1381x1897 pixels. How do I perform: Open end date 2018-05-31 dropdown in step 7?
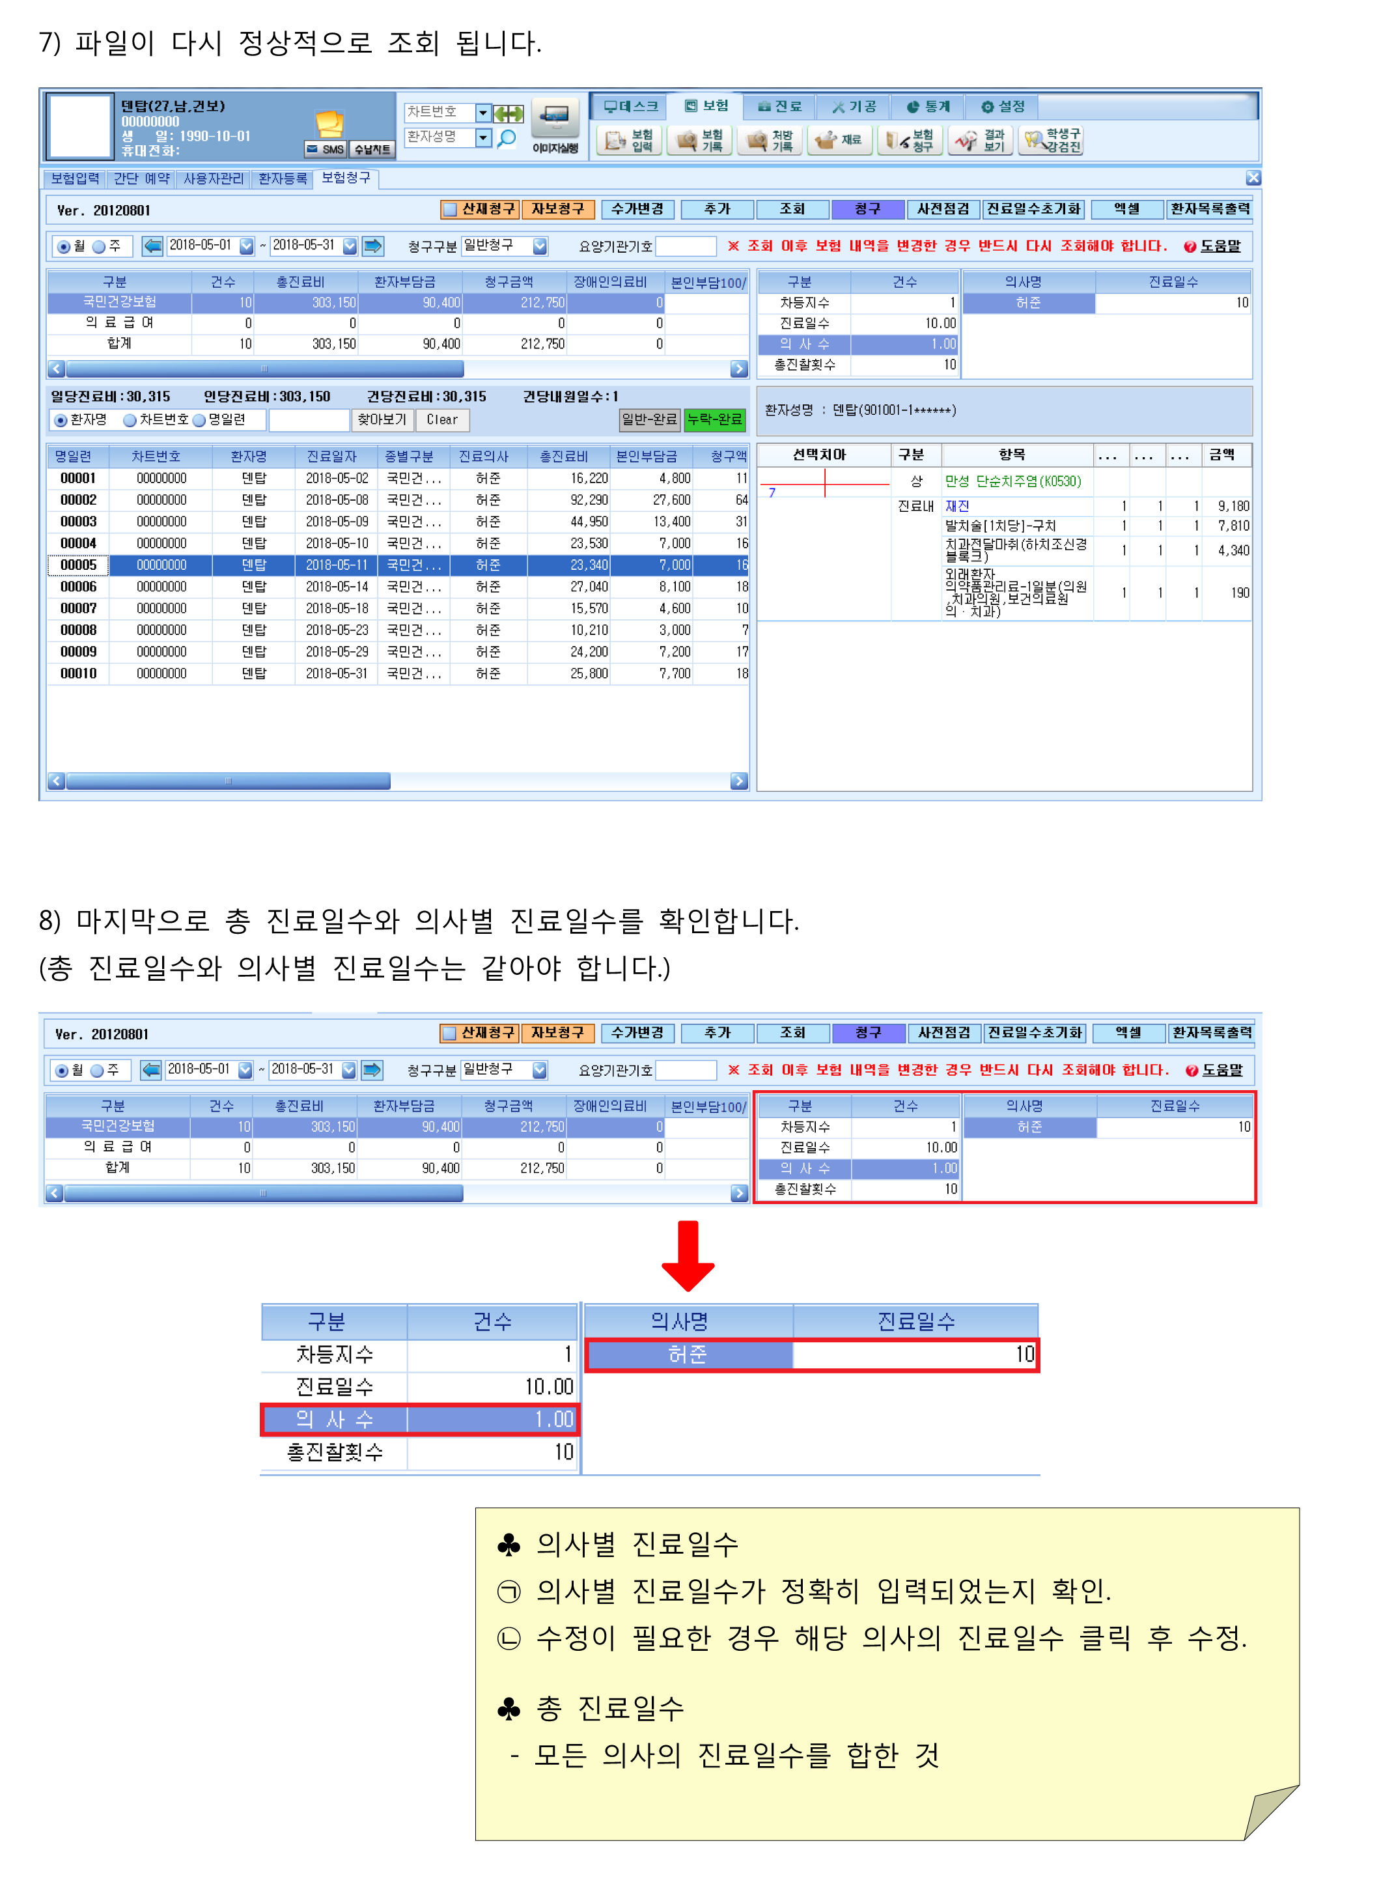click(x=350, y=246)
